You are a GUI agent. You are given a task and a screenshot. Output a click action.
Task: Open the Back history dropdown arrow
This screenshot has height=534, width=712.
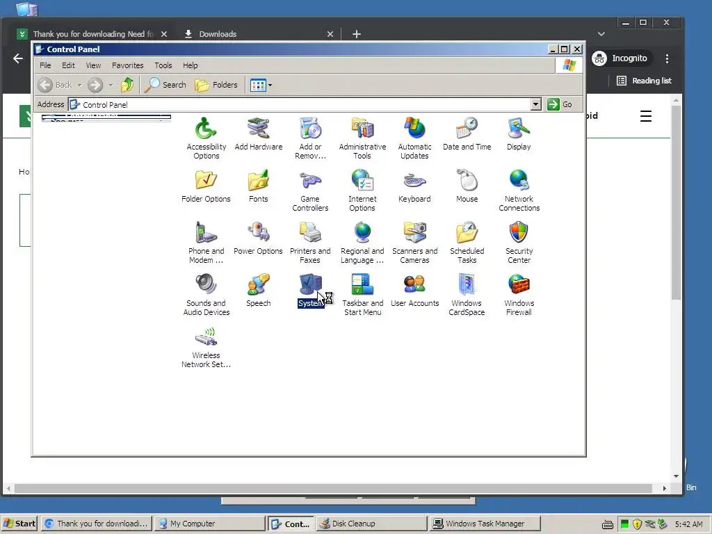[79, 85]
